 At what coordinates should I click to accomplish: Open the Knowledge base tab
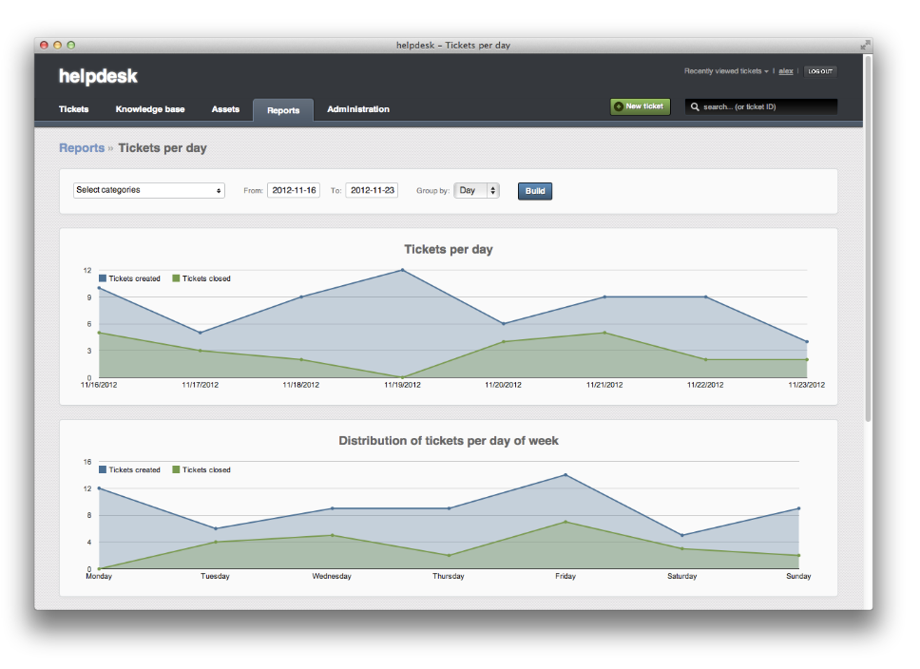click(150, 109)
